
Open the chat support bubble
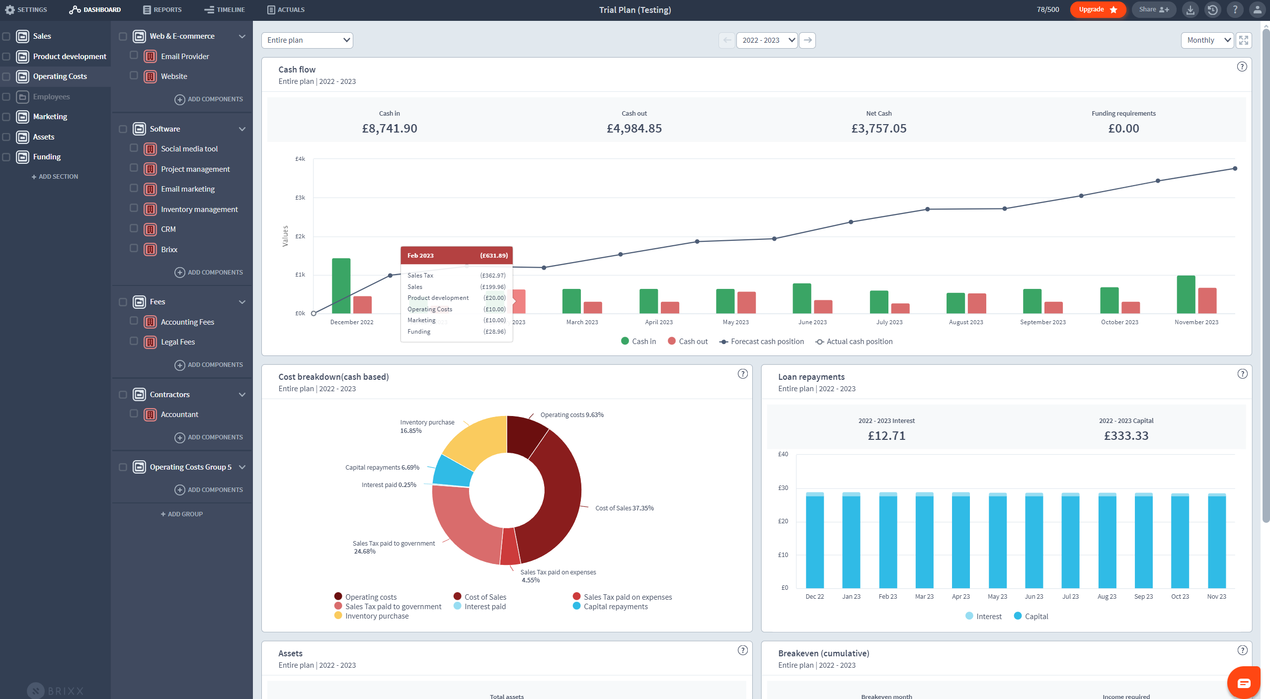1244,683
